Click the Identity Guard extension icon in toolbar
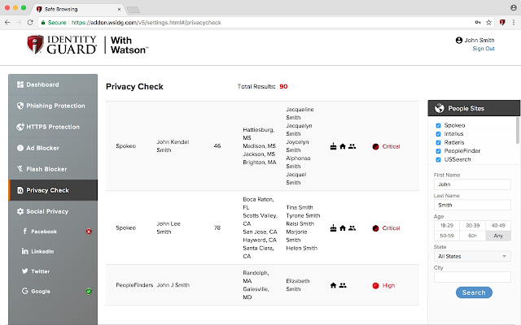Screen dimensions: 521x325 [x=501, y=23]
